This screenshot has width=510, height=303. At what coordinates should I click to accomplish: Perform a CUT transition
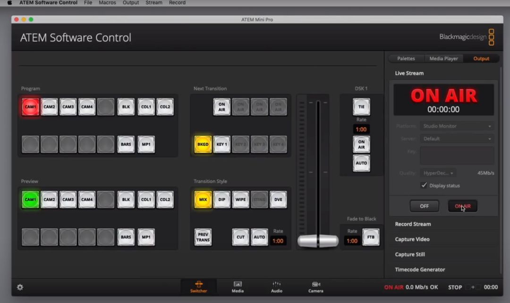(241, 237)
